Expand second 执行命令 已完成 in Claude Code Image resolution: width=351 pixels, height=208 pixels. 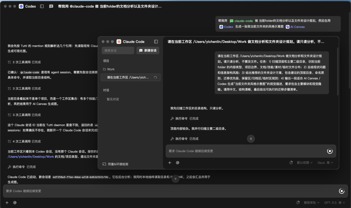point(185,139)
